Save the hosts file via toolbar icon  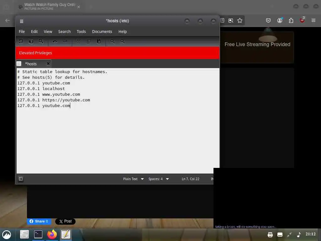click(x=41, y=41)
